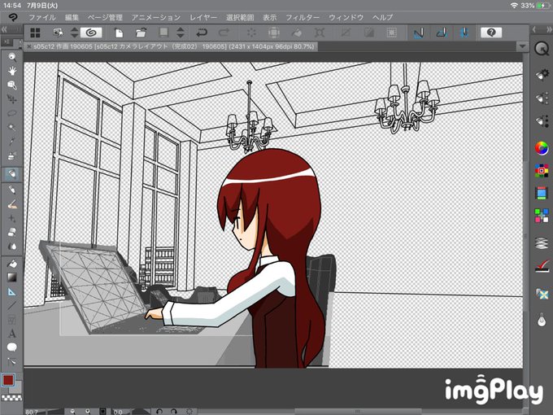The width and height of the screenshot is (553, 415).
Task: Select the gray sub color swatch
Action: [x=17, y=388]
